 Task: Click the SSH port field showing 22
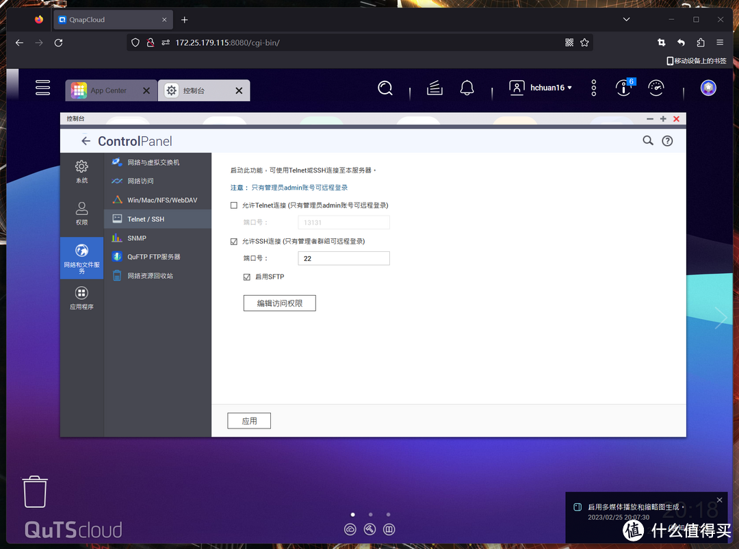click(x=343, y=259)
